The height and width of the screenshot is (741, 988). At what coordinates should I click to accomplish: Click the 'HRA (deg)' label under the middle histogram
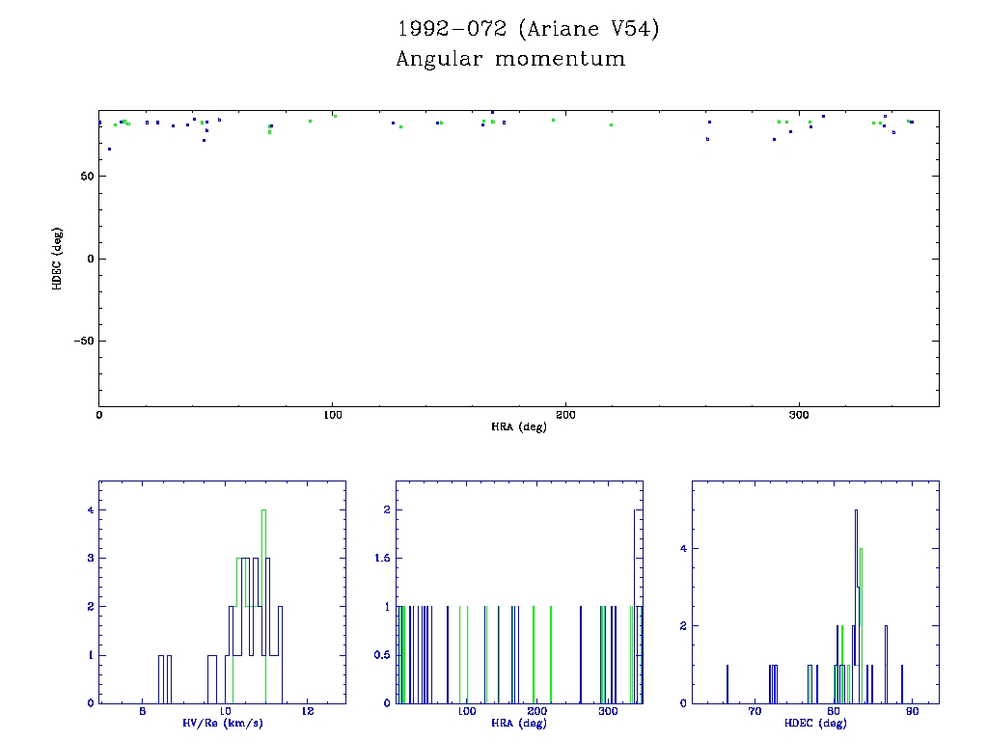518,723
